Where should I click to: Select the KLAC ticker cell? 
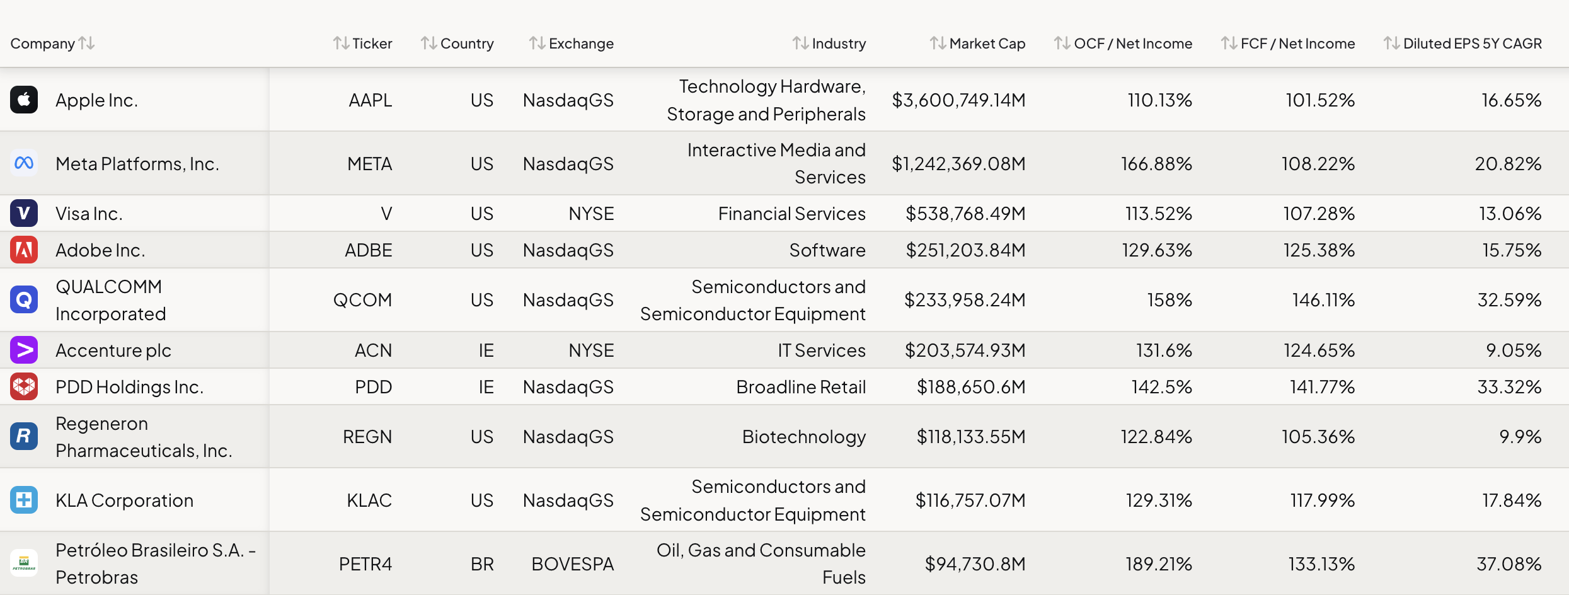coord(369,500)
